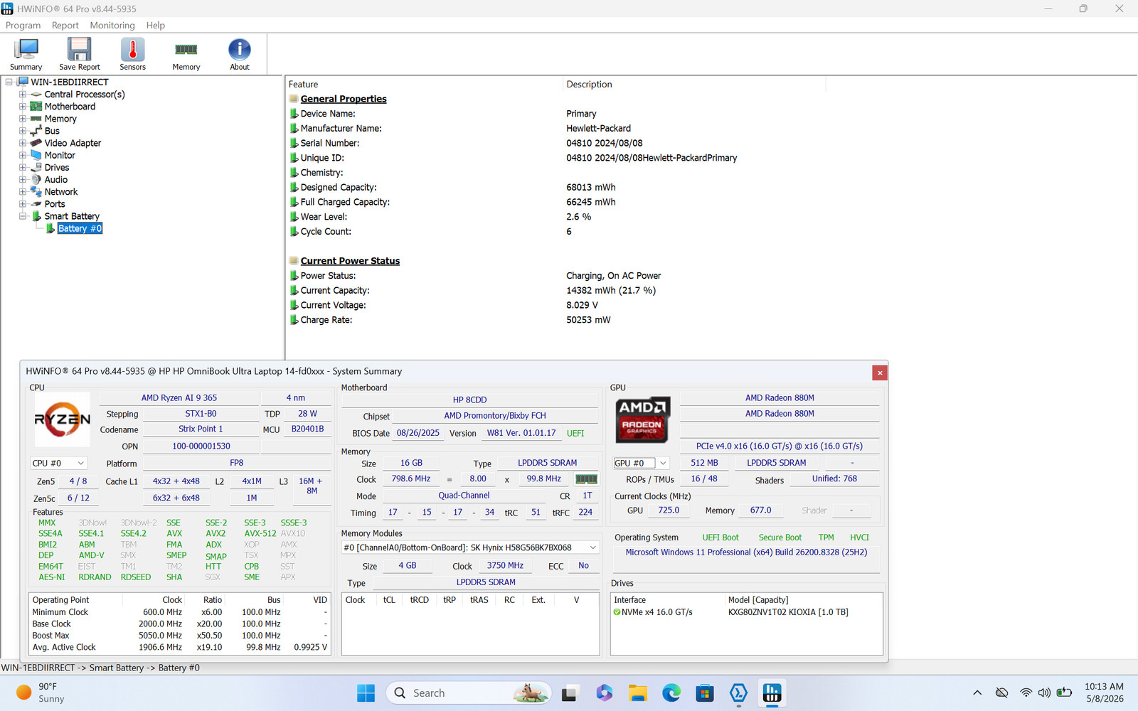1138x711 pixels.
Task: Open the Windows Start button
Action: 366,693
